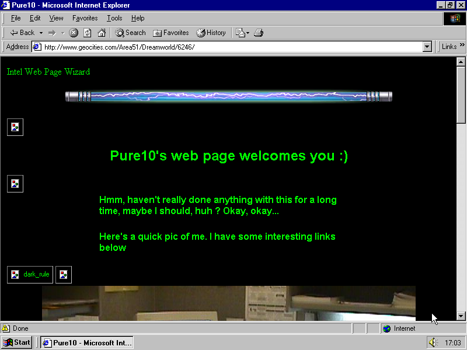
Task: Open the Search panel
Action: [130, 33]
